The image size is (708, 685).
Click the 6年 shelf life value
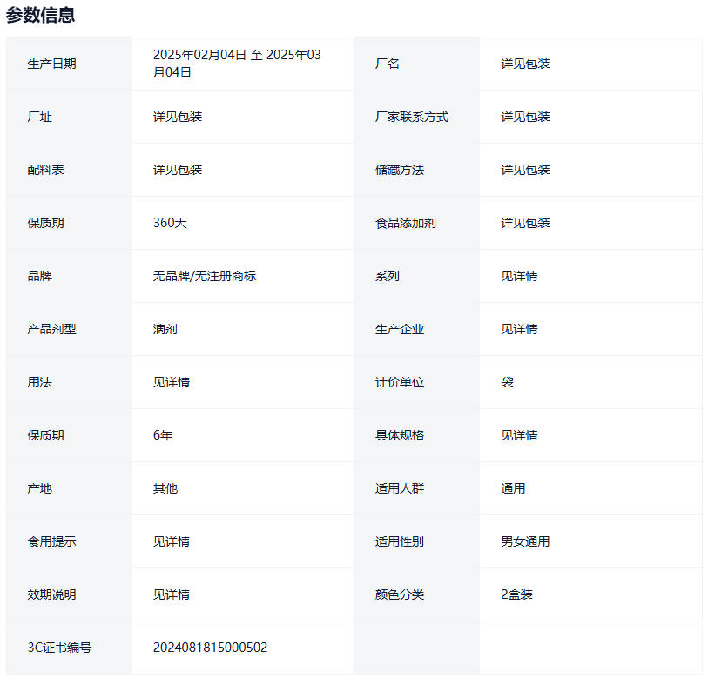click(x=163, y=435)
